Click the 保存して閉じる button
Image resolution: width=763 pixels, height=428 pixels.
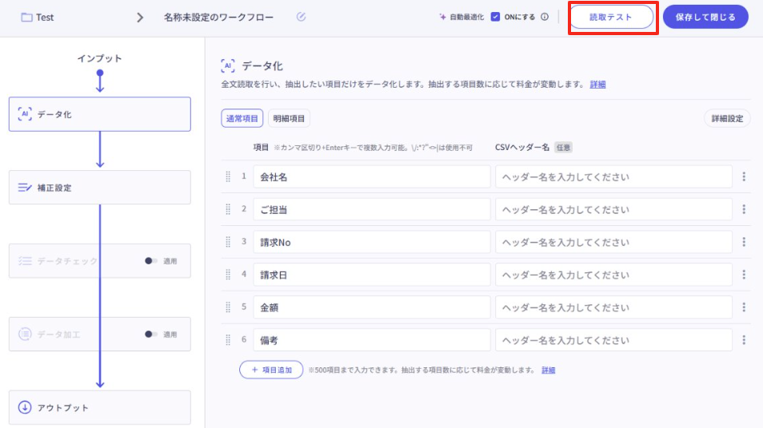click(705, 17)
